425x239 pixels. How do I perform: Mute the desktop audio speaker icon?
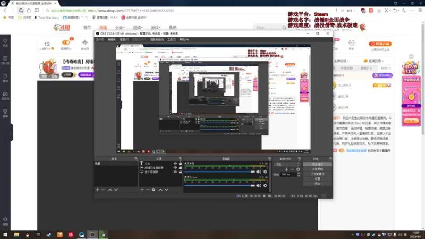click(x=259, y=172)
